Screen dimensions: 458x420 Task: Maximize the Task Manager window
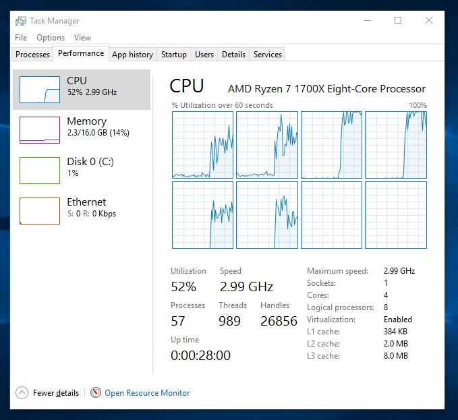pyautogui.click(x=398, y=20)
